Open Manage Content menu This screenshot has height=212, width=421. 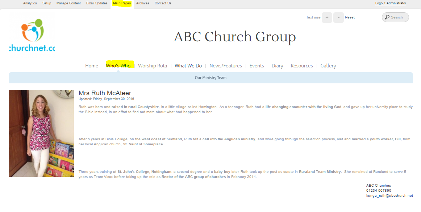pos(68,3)
